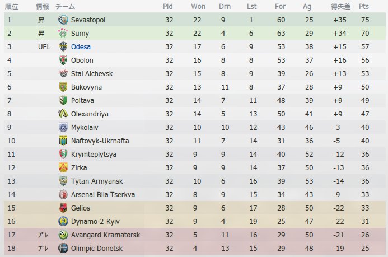The height and width of the screenshot is (257, 388).
Task: Click the チーム column header
Action: click(65, 6)
